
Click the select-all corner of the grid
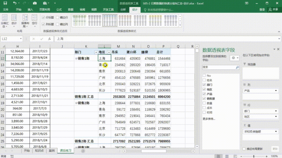(x=3, y=46)
